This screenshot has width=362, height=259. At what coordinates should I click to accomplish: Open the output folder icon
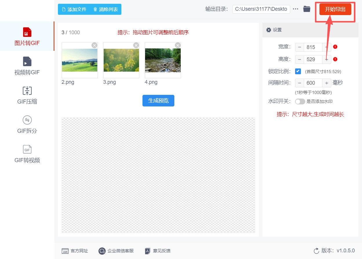coord(307,9)
